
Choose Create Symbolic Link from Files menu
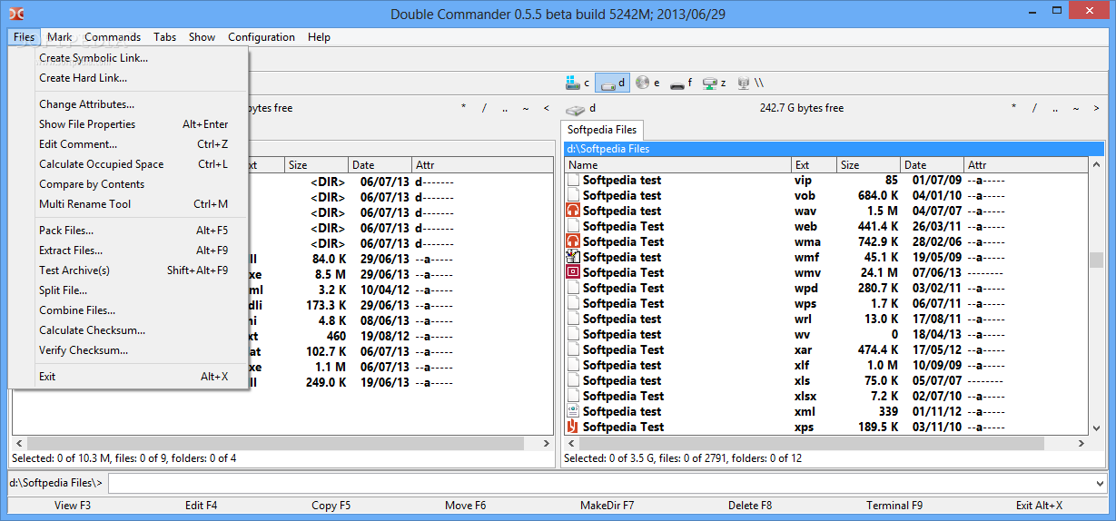coord(128,58)
